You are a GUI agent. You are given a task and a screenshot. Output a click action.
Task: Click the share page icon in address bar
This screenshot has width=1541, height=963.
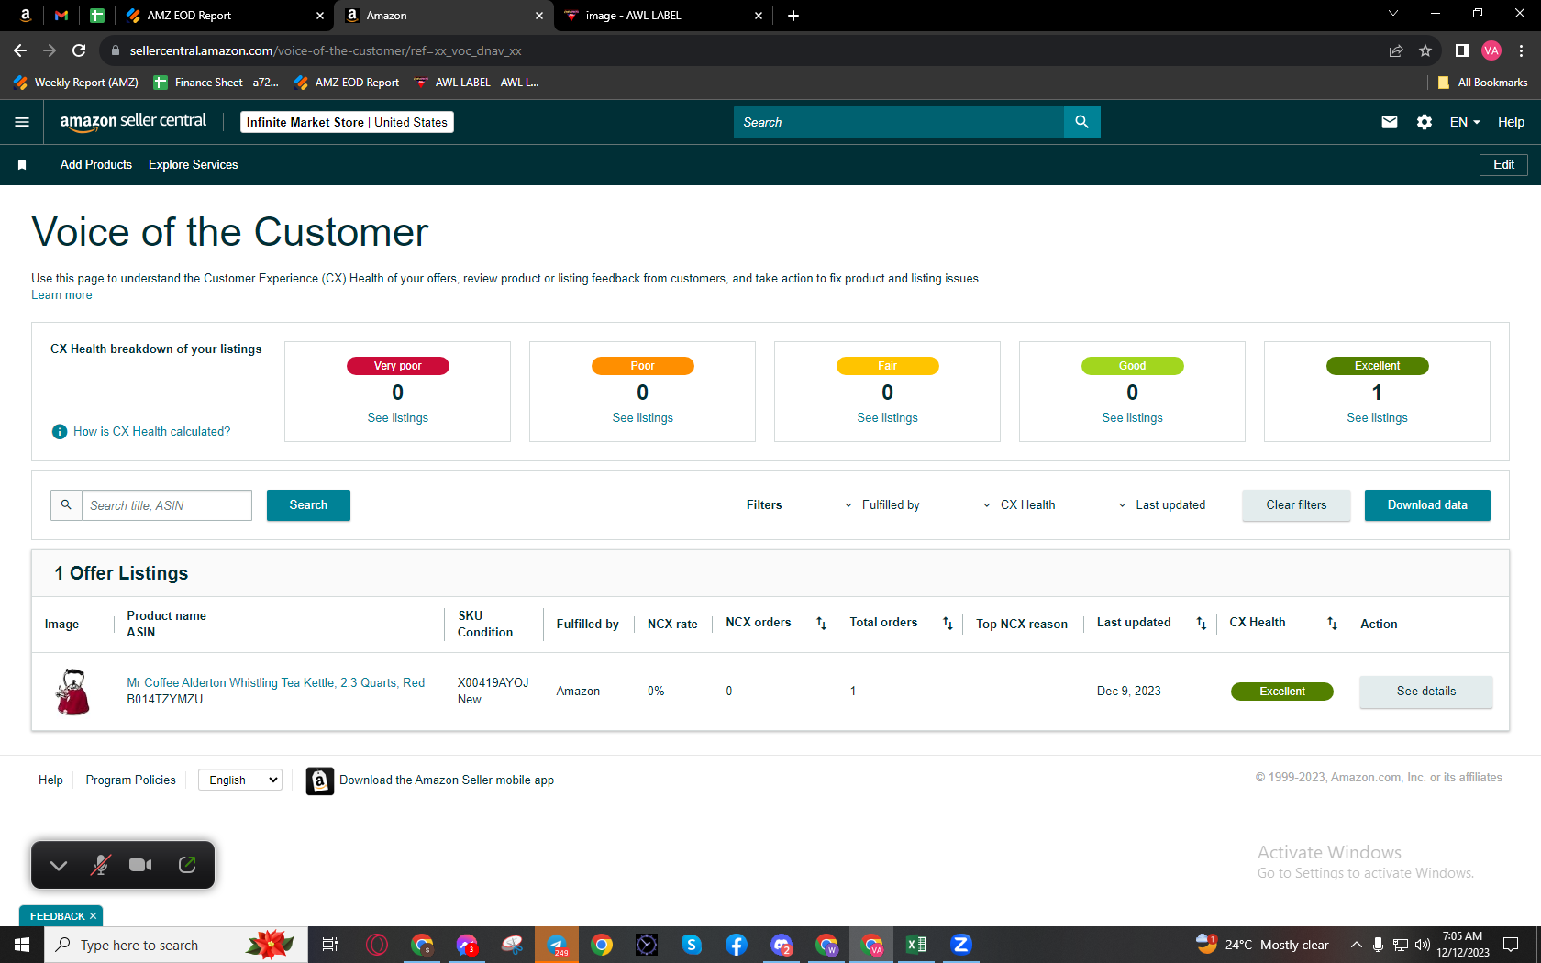pyautogui.click(x=1396, y=50)
